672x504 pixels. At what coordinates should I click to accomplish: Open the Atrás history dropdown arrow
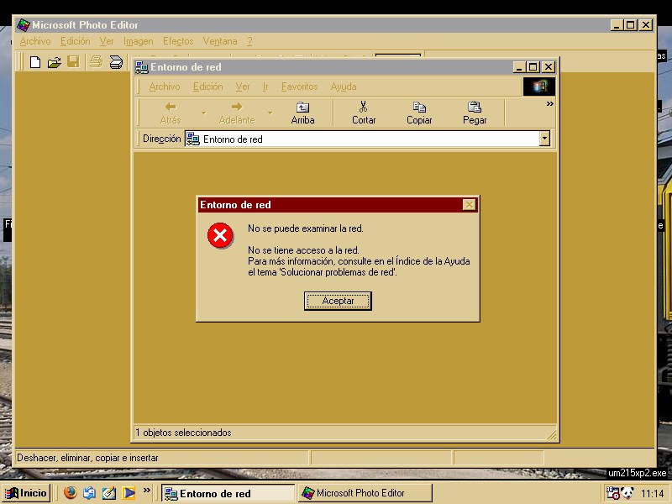(x=203, y=113)
